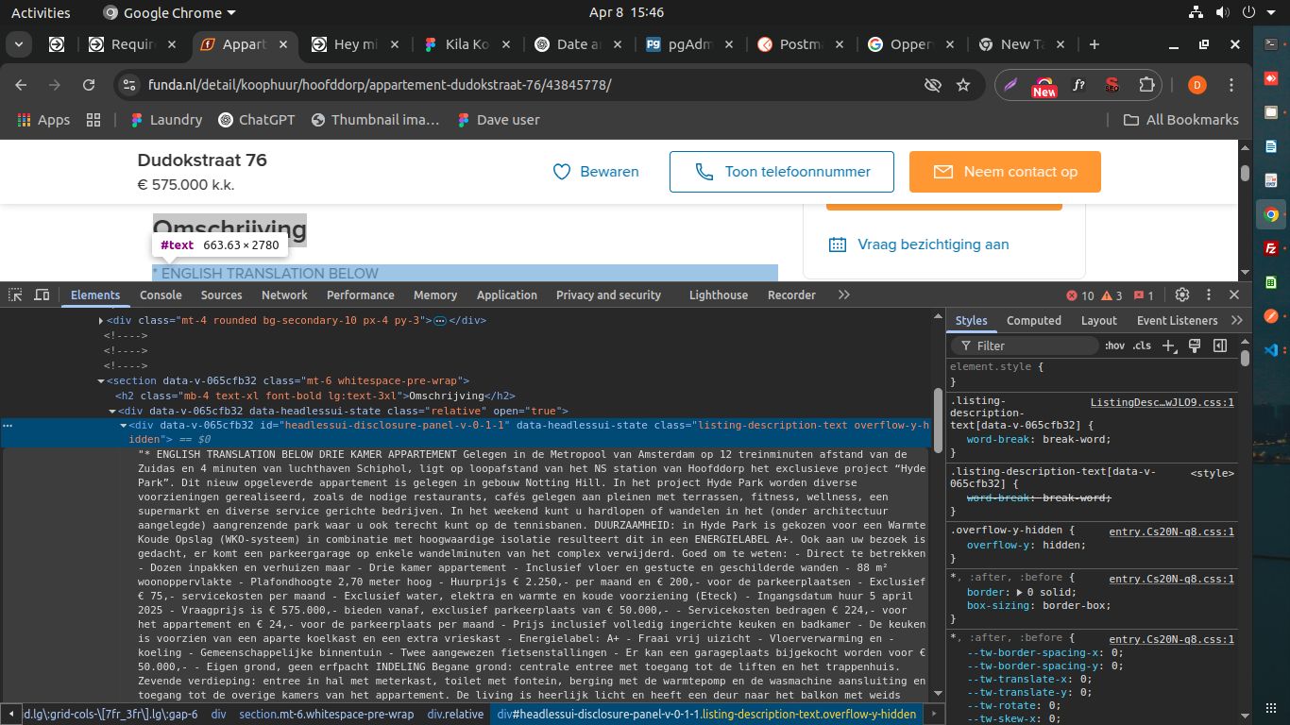Click the Toon telefoonnummer button
This screenshot has width=1290, height=725.
click(x=781, y=172)
